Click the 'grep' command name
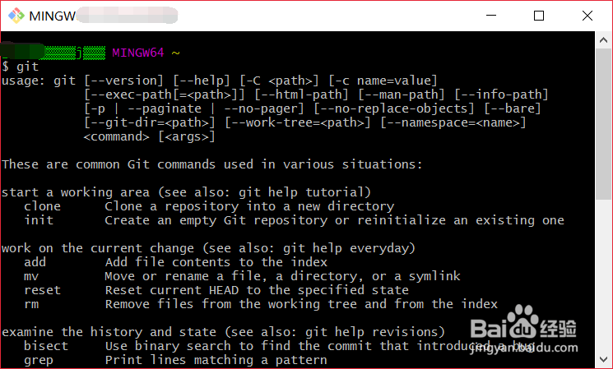 point(39,361)
